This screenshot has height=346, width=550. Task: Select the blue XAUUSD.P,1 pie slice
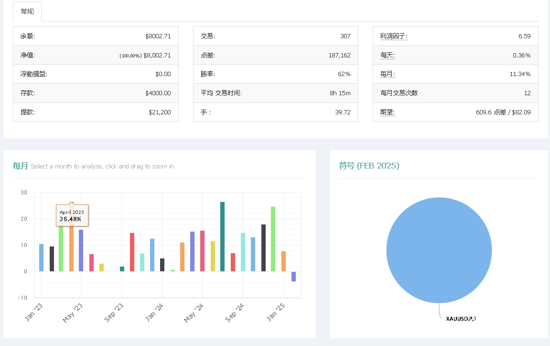click(x=439, y=250)
